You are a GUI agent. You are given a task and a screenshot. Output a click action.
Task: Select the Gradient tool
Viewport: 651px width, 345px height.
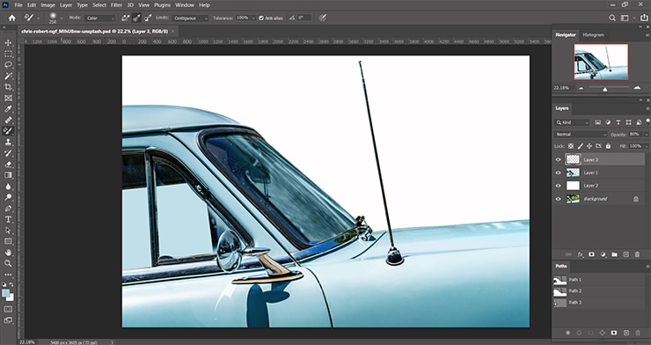click(x=8, y=175)
